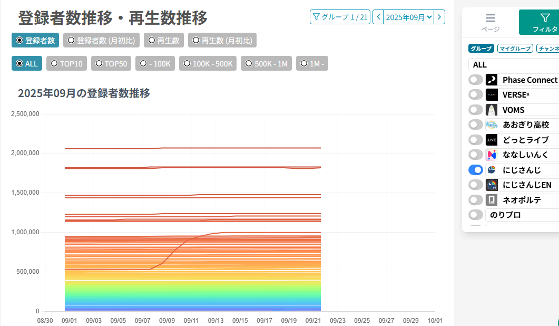Select the マイグループ filter button
This screenshot has height=326, width=559.
514,49
